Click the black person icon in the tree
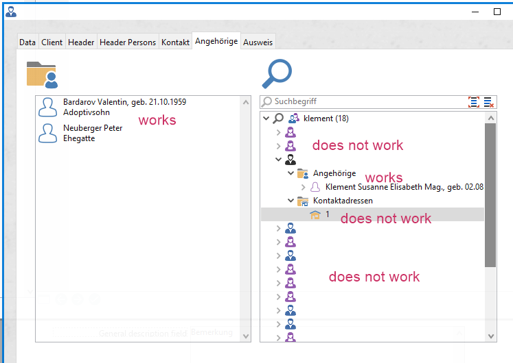The height and width of the screenshot is (363, 513). pyautogui.click(x=290, y=160)
